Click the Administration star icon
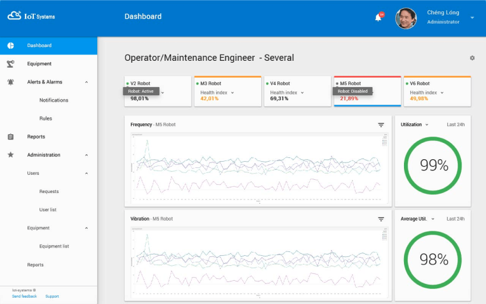486x304 pixels. [11, 155]
